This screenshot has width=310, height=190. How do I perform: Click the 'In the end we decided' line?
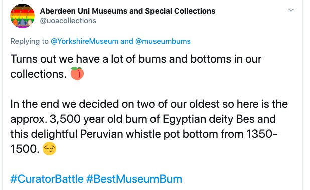[x=149, y=104]
